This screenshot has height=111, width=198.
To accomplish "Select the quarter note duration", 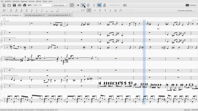I will pos(37,10).
